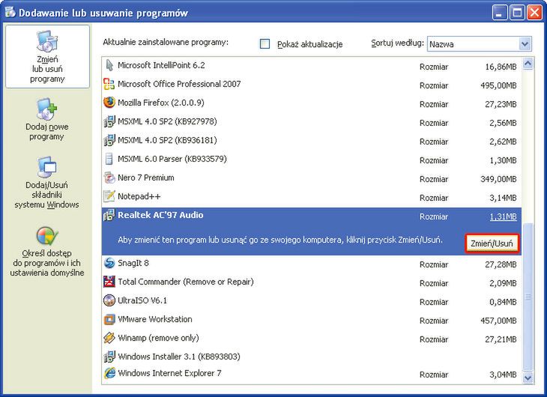
Task: Click the Mozilla Firefox icon
Action: (109, 103)
